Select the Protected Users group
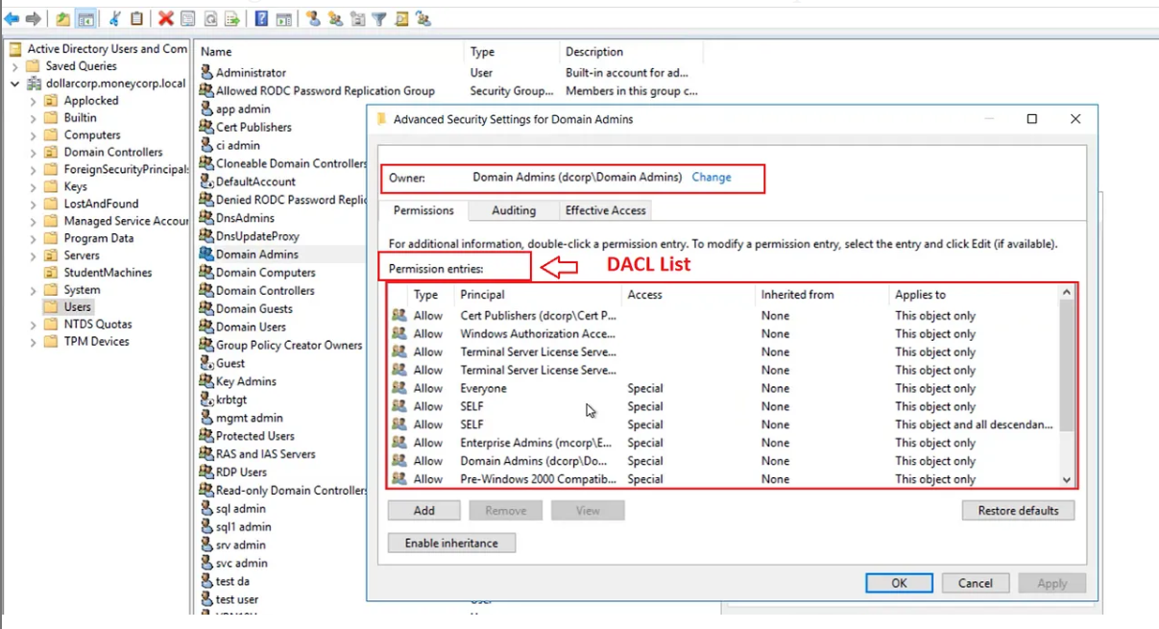Image resolution: width=1159 pixels, height=629 pixels. coord(254,436)
